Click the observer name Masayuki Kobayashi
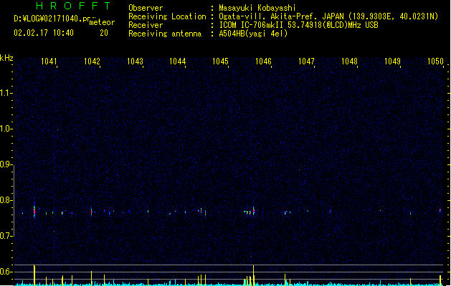The width and height of the screenshot is (451, 286). (x=257, y=8)
